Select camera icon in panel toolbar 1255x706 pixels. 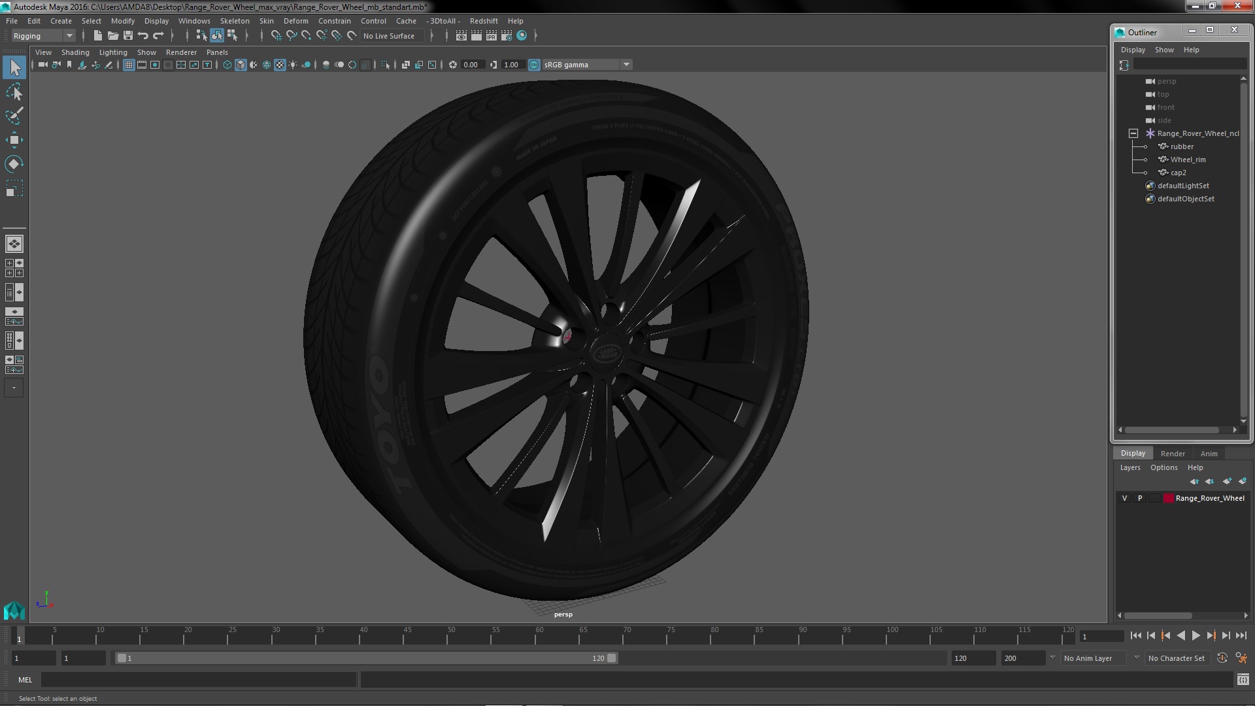point(43,65)
